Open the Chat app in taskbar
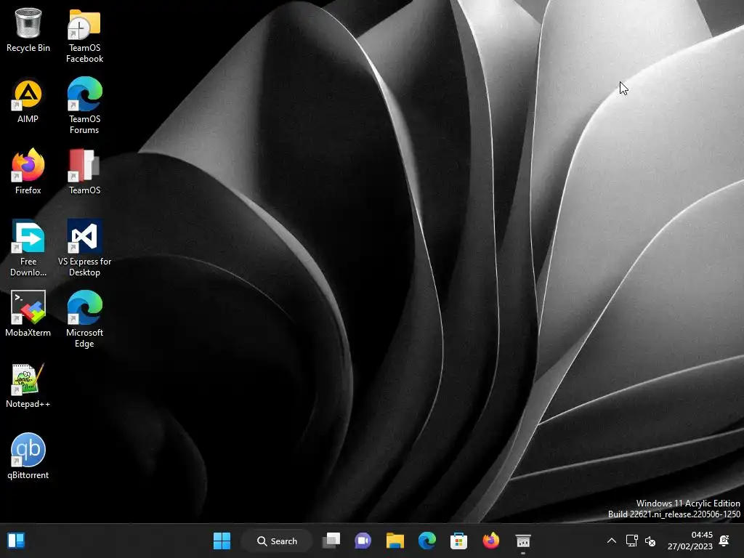 click(x=363, y=541)
